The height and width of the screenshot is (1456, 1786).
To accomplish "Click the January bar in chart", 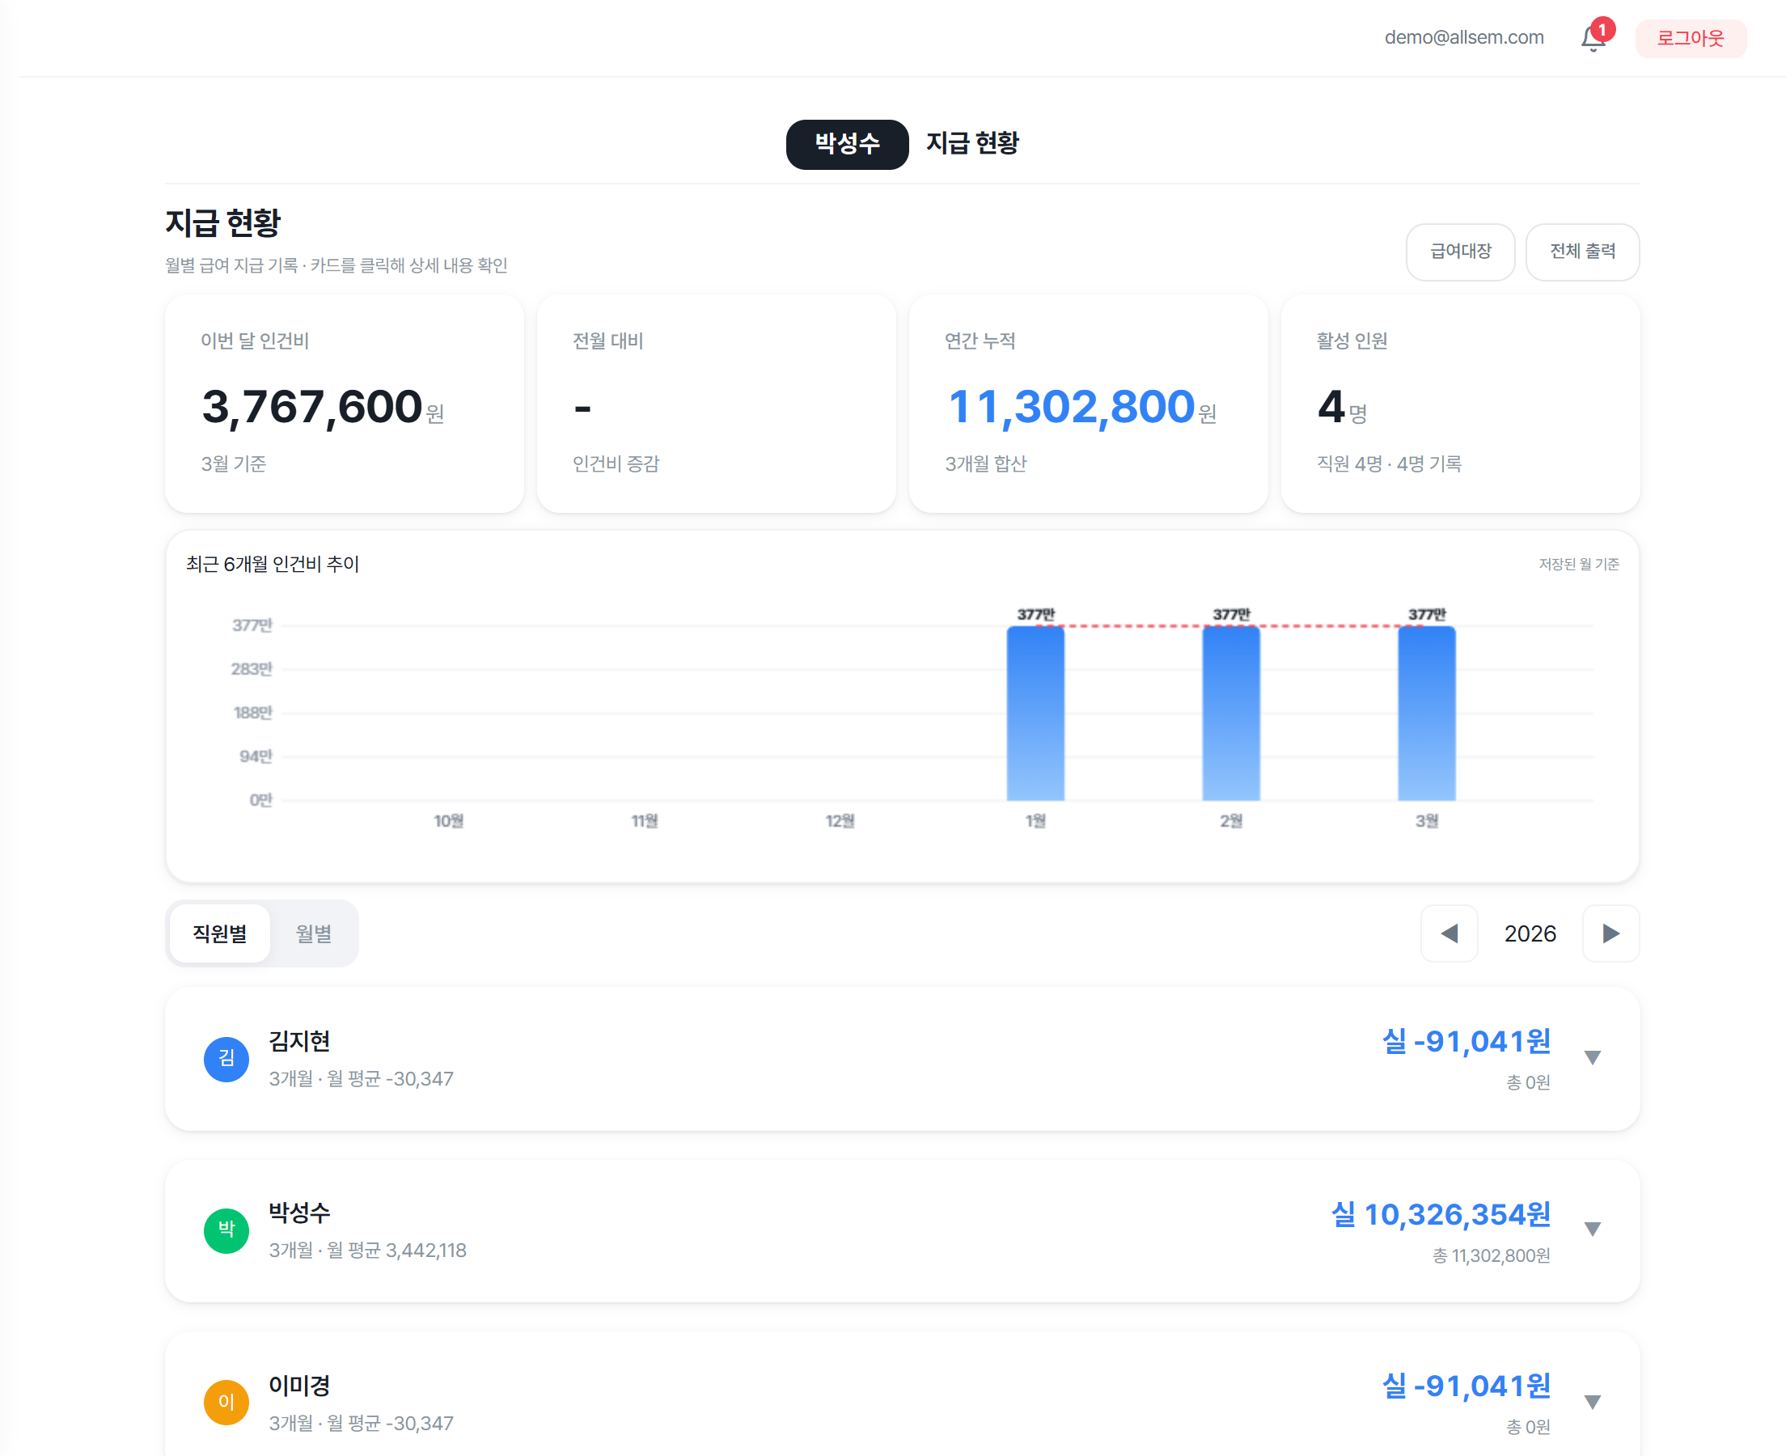I will click(x=1035, y=713).
